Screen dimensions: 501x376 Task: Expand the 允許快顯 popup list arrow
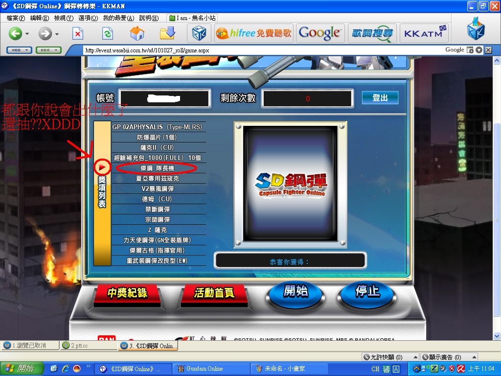pyautogui.click(x=415, y=357)
